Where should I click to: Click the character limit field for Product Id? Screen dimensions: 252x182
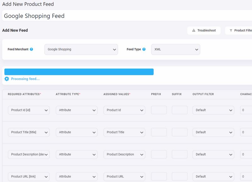tap(246, 110)
